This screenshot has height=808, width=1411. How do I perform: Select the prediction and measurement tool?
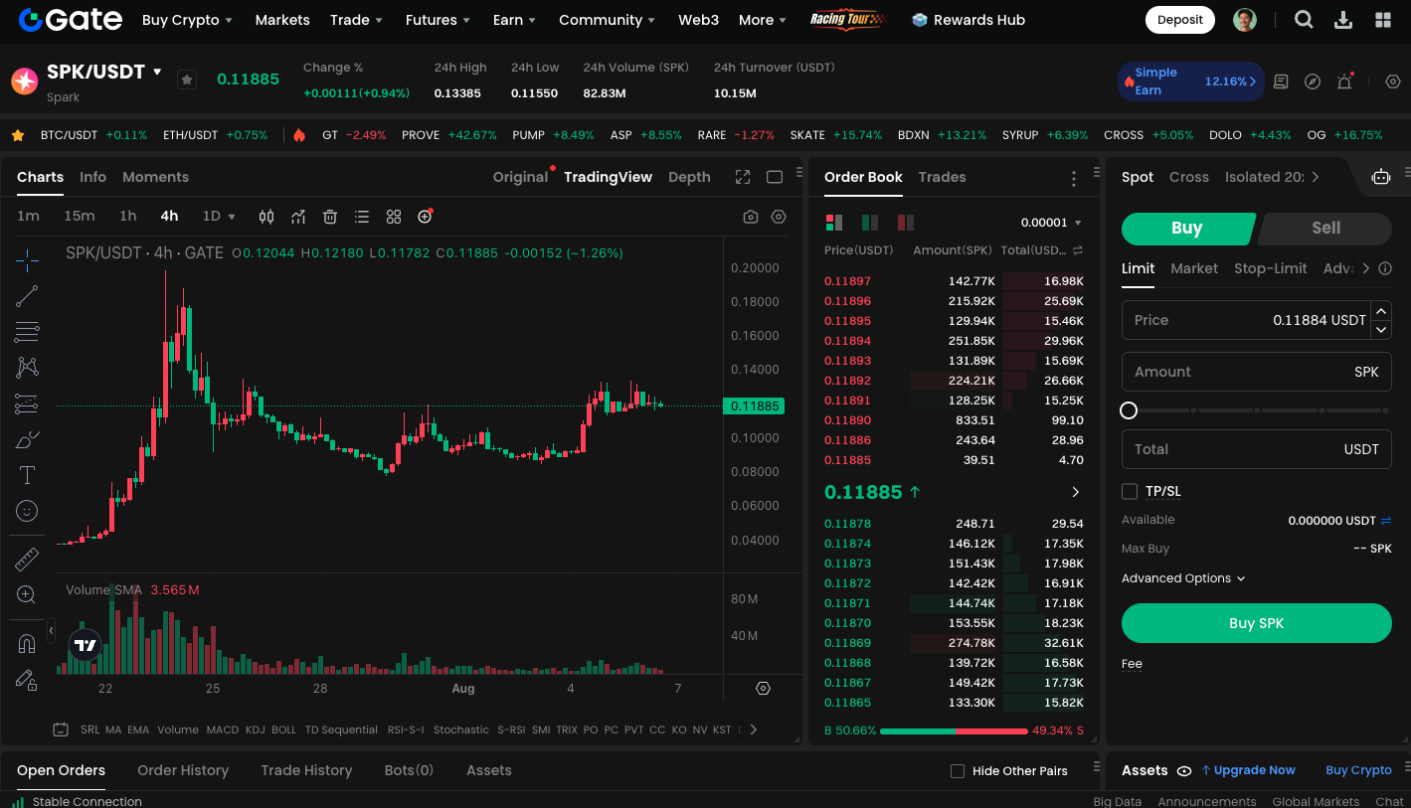(27, 404)
